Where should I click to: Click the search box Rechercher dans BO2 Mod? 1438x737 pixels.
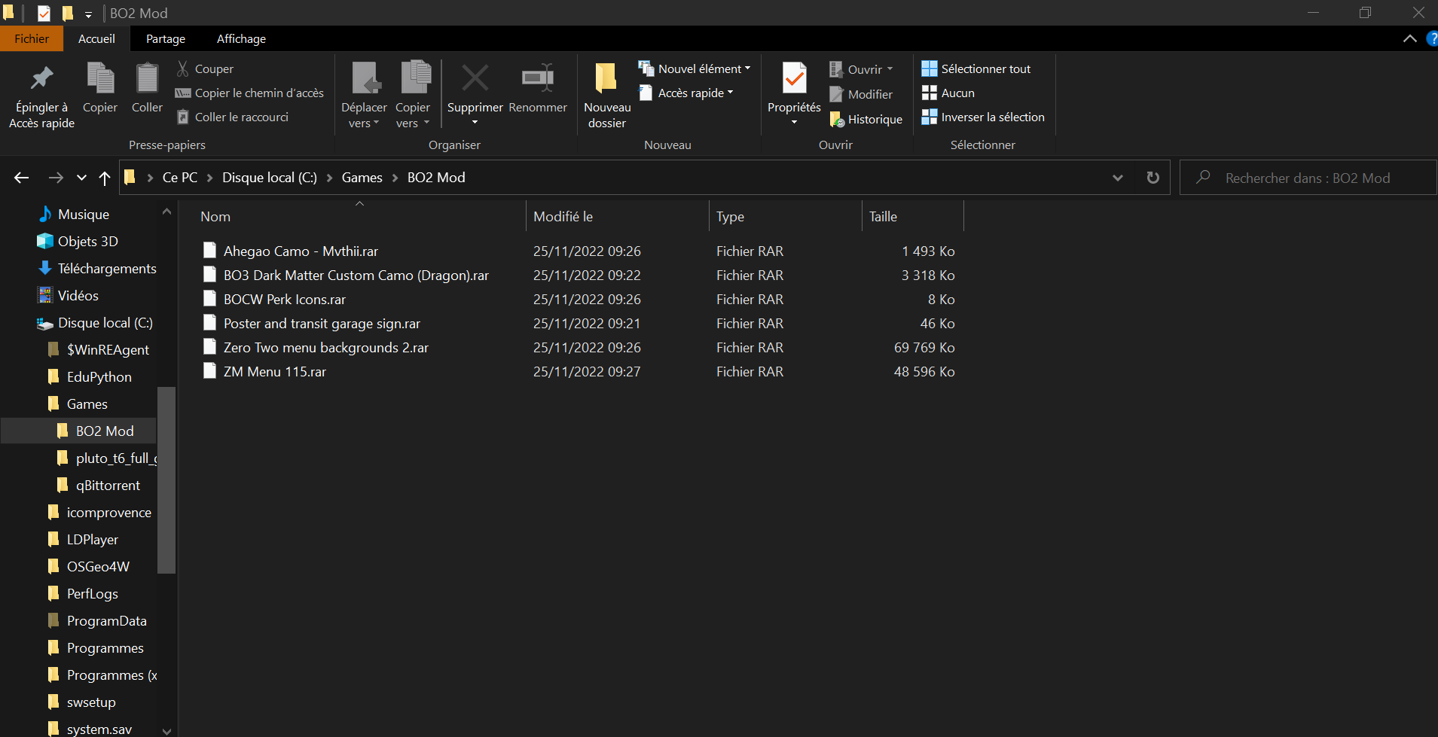1308,178
